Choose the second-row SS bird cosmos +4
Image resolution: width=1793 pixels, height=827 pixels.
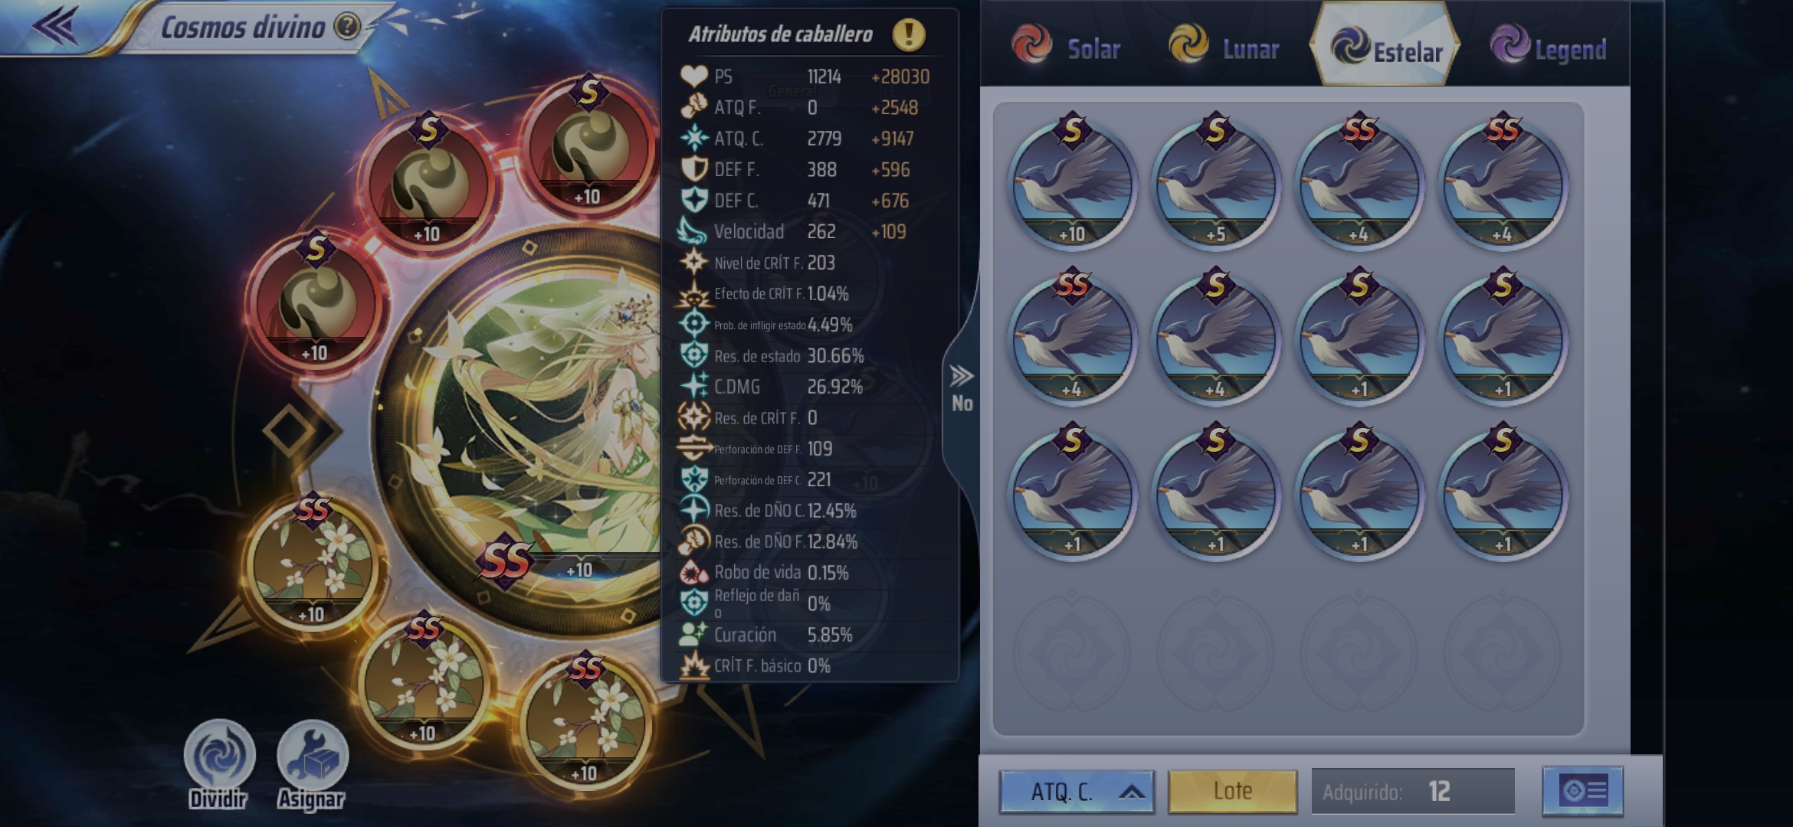click(x=1072, y=339)
